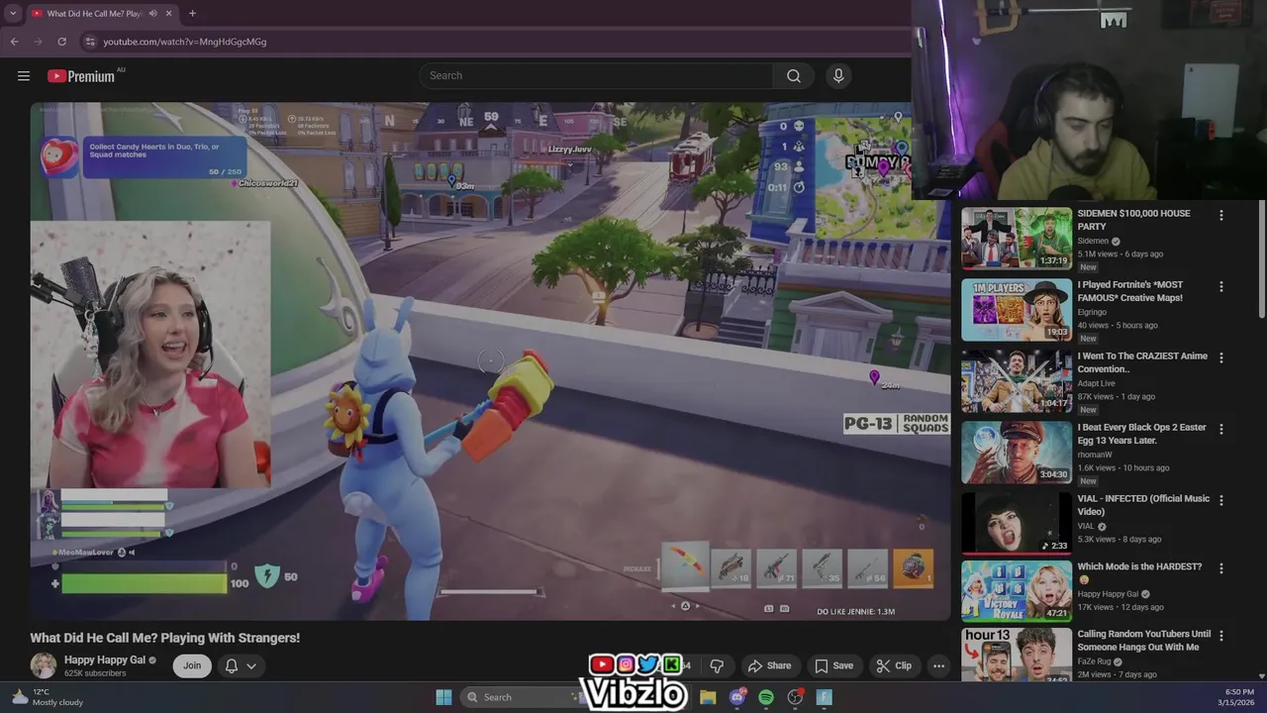The height and width of the screenshot is (713, 1267).
Task: Open weather widget showing Mostly cloudy
Action: pos(48,697)
